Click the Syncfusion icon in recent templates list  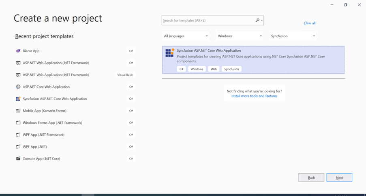click(x=18, y=99)
